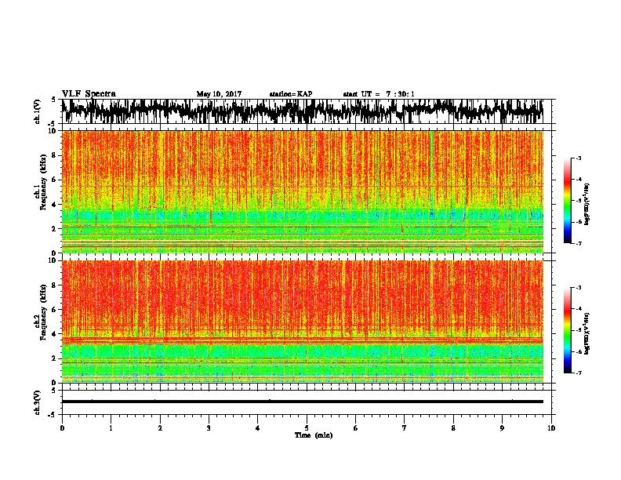Image resolution: width=621 pixels, height=480 pixels.
Task: Click the "-3" value on ch.1 colorbar
Action: (579, 158)
